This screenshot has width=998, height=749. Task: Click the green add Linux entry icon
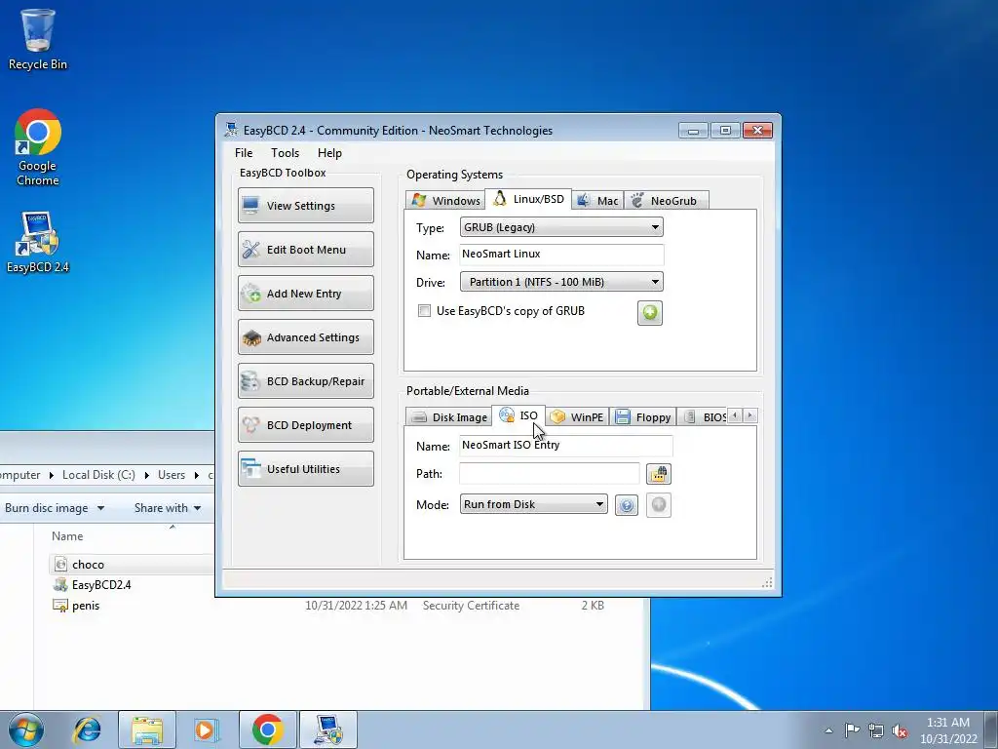[x=650, y=313]
